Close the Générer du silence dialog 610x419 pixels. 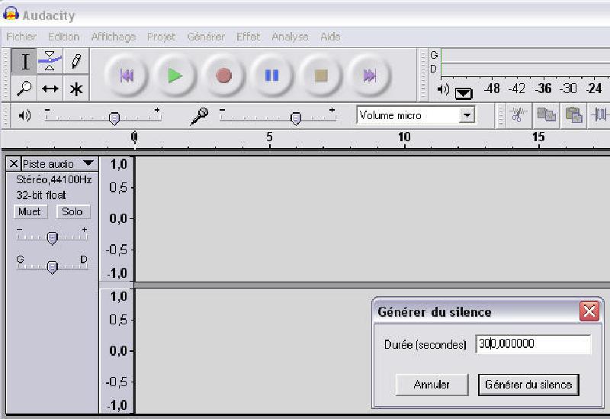589,311
